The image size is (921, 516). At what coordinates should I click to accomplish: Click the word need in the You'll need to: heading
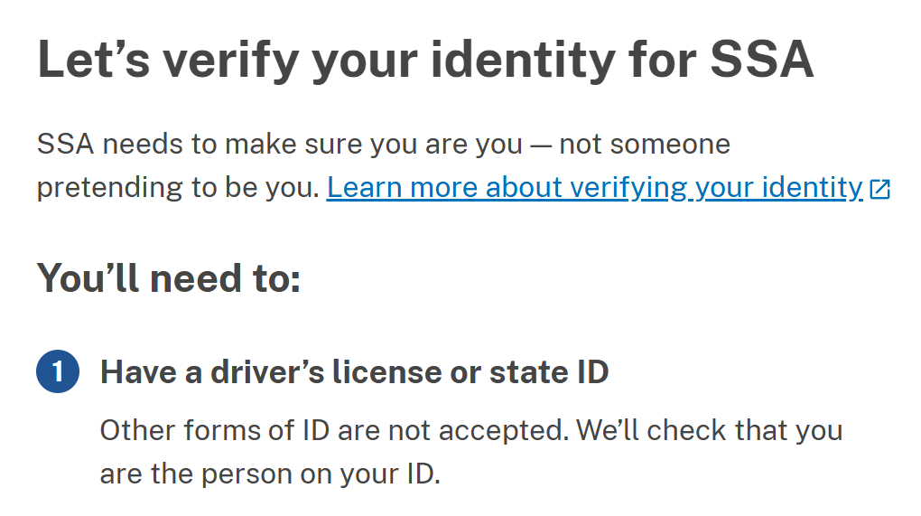196,278
